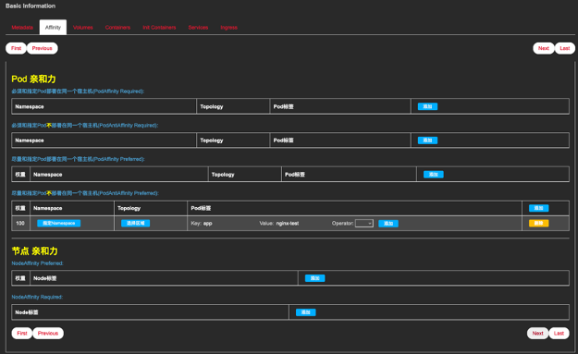
Task: Click Next button below NodeAffinity Required table
Action: [537, 334]
